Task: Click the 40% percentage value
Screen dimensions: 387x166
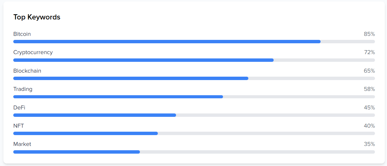Action: 369,126
